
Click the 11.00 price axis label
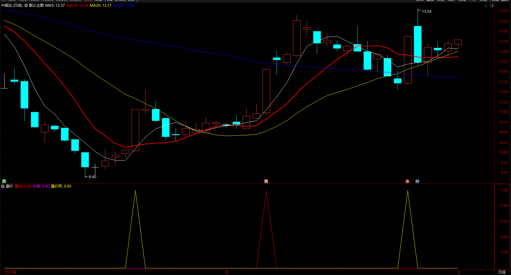point(504,112)
